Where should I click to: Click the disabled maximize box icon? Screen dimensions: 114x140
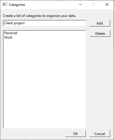[94, 4]
